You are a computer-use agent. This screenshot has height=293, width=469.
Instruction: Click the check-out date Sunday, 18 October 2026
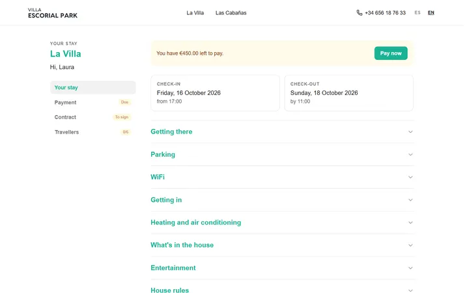(324, 93)
